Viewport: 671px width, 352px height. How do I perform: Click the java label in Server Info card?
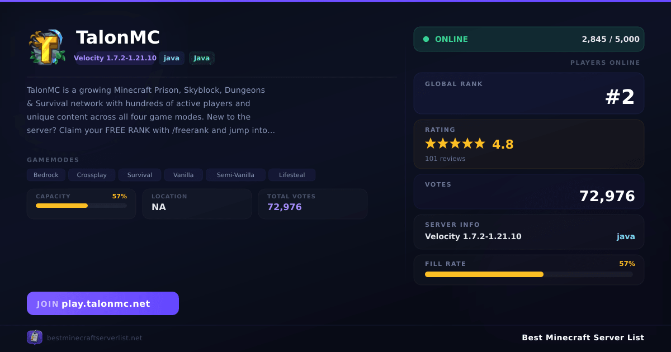(626, 237)
